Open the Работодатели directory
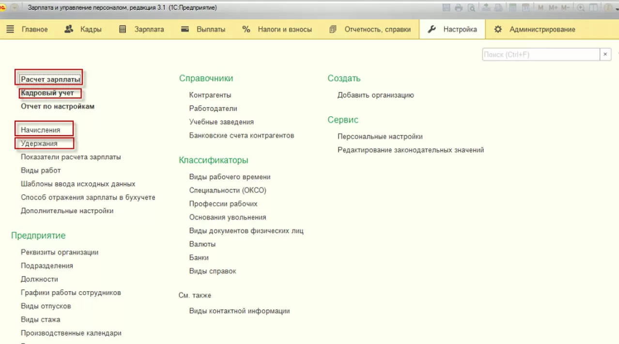This screenshot has height=344, width=619. coord(213,109)
